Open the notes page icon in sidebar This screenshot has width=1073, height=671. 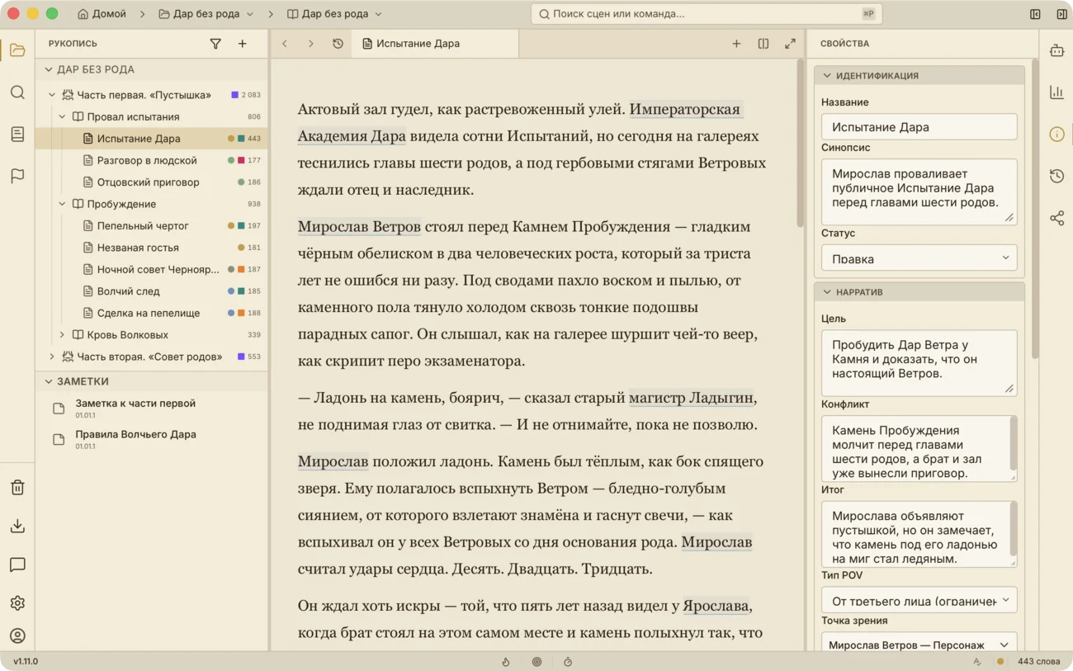(17, 135)
